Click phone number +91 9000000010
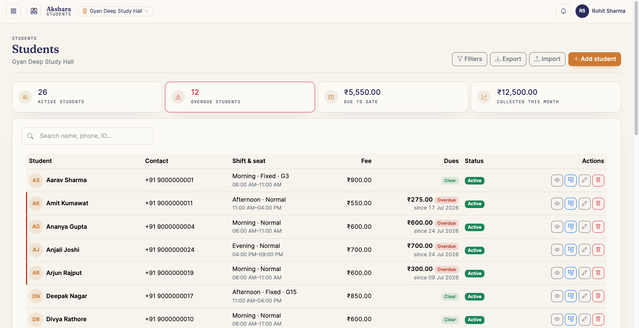 (x=169, y=319)
